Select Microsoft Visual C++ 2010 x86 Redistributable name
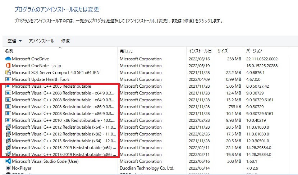The width and height of the screenshot is (298, 175). tap(64, 120)
